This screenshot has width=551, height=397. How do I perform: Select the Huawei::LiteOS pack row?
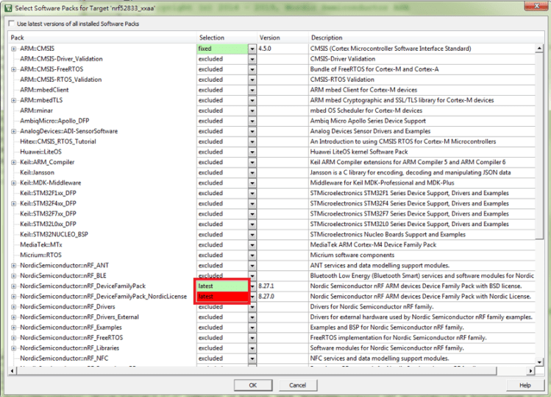[x=40, y=152]
